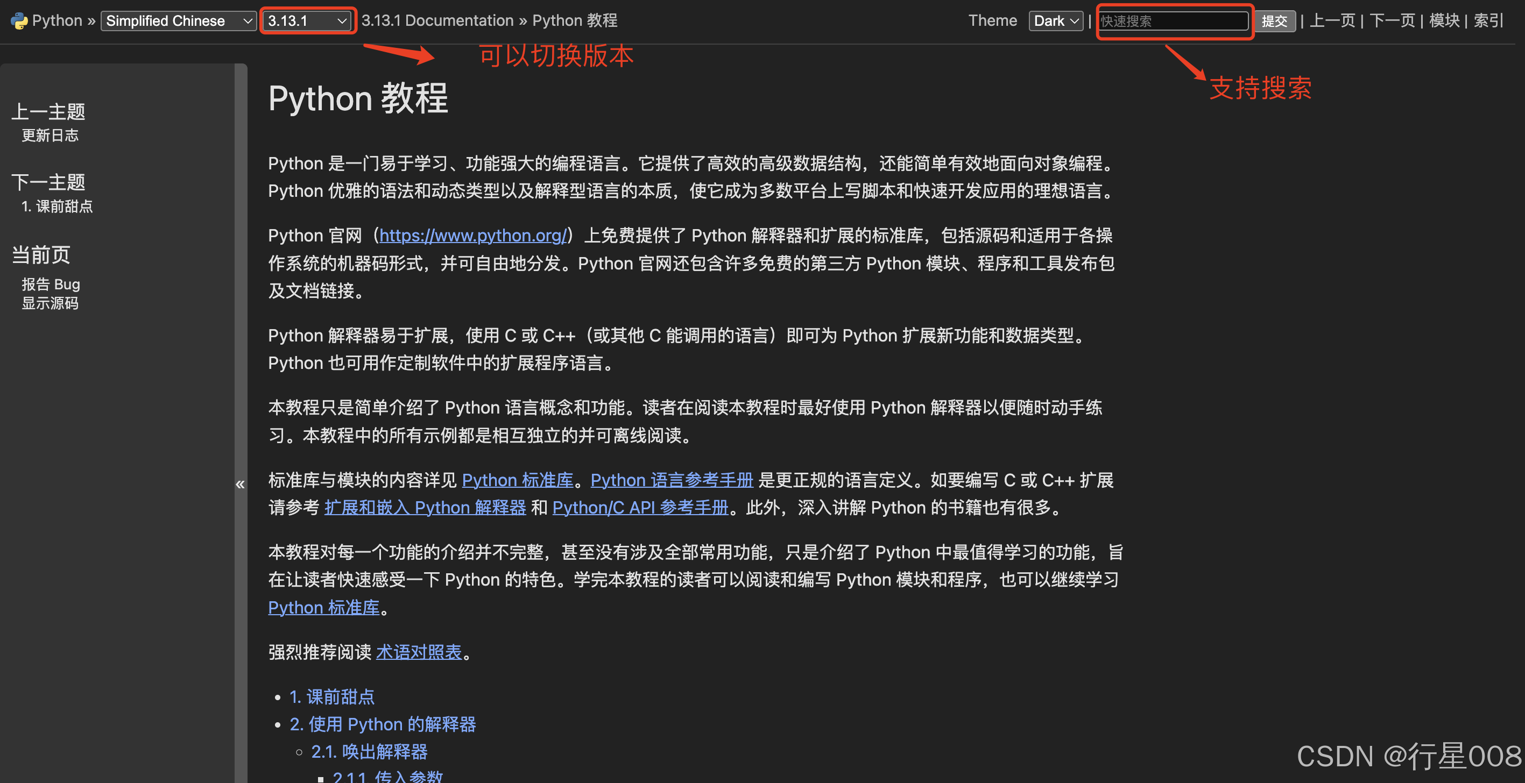Click 显示源码 in the sidebar
The width and height of the screenshot is (1525, 783).
(x=50, y=303)
